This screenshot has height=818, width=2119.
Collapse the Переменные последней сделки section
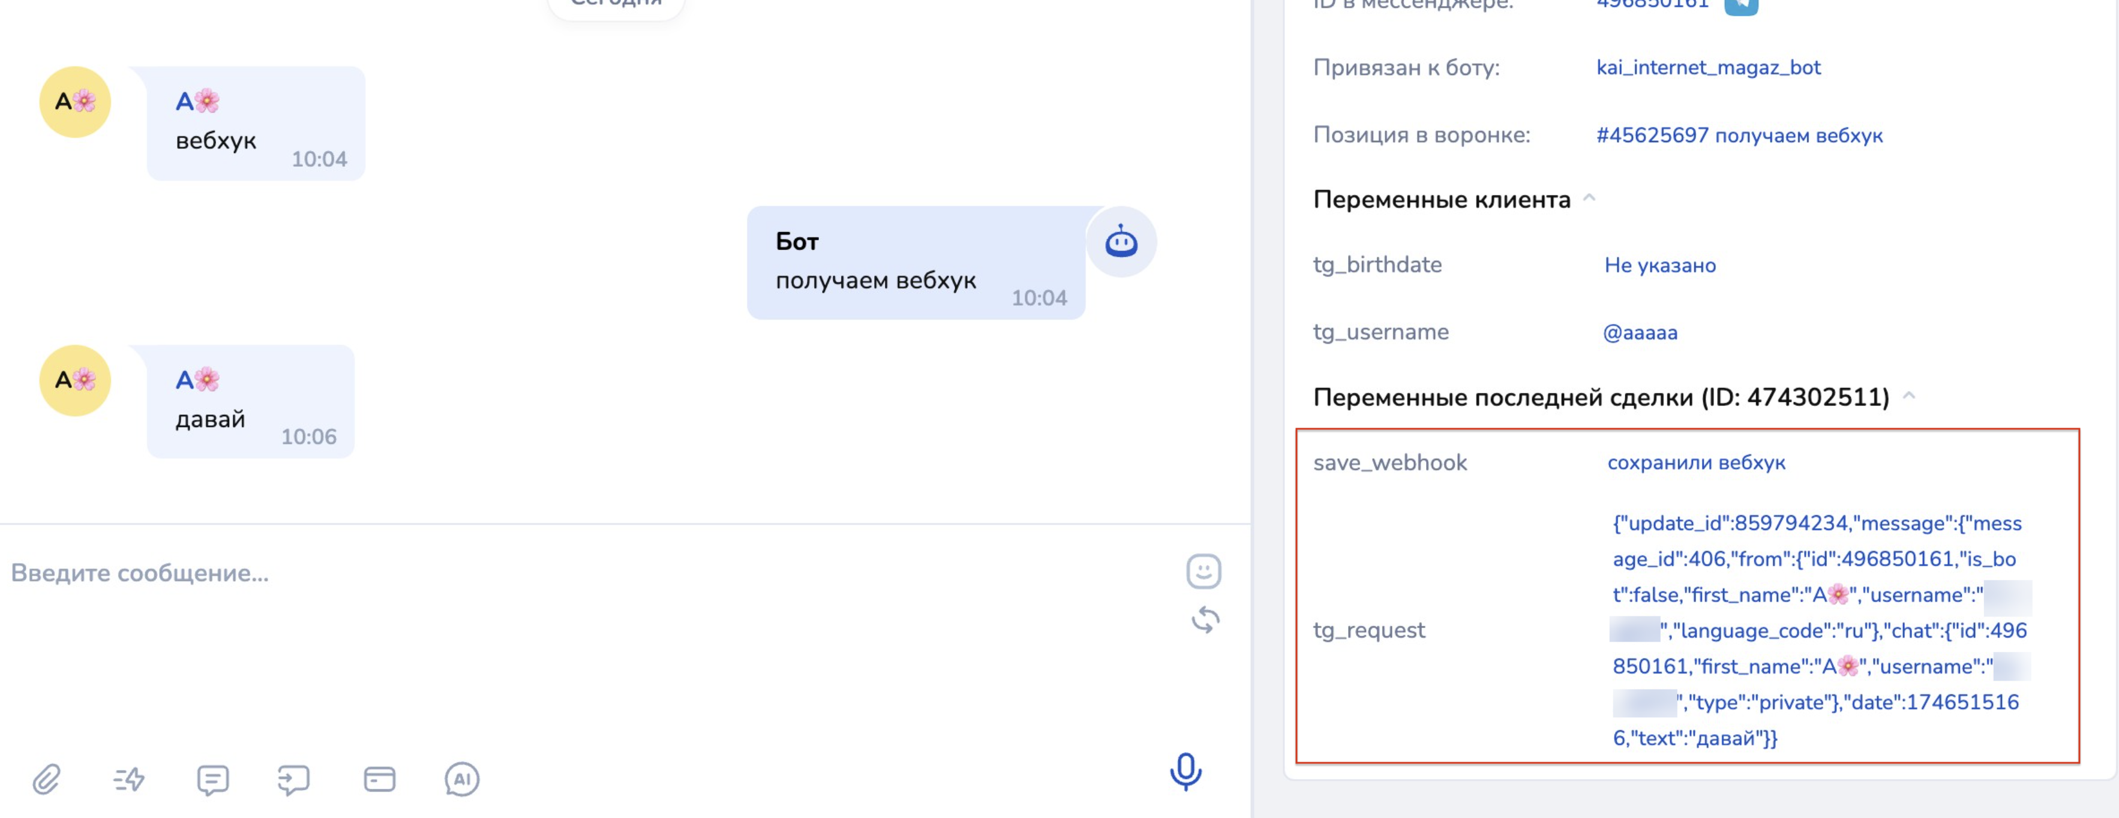(1909, 396)
